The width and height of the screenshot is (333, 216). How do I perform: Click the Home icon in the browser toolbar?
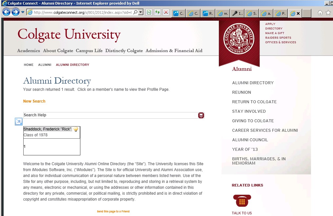[320, 13]
